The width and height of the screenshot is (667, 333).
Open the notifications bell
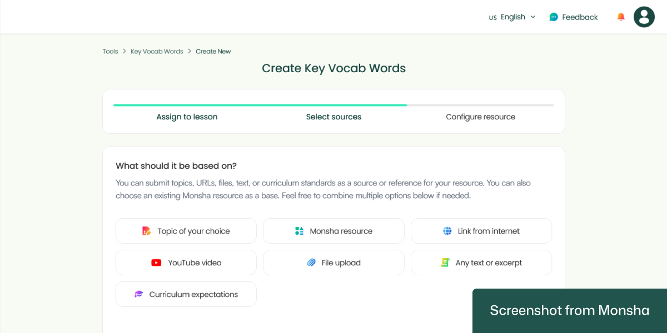(x=621, y=17)
